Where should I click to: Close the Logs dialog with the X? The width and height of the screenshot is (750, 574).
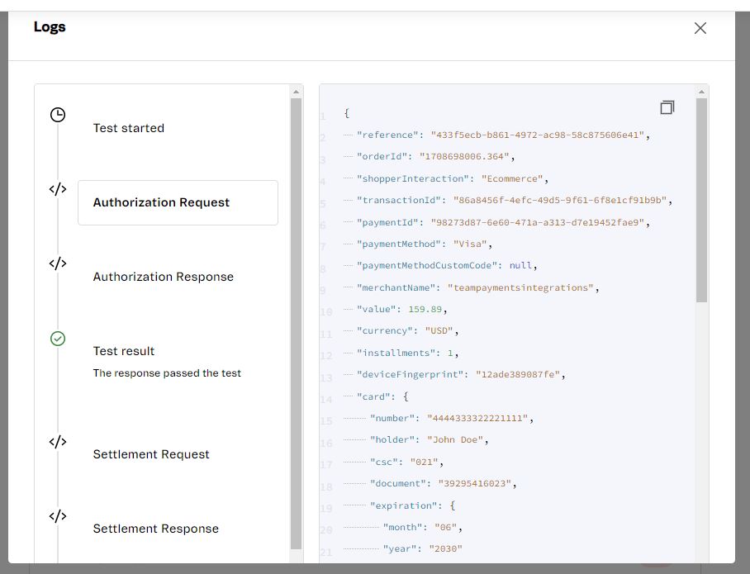point(700,27)
